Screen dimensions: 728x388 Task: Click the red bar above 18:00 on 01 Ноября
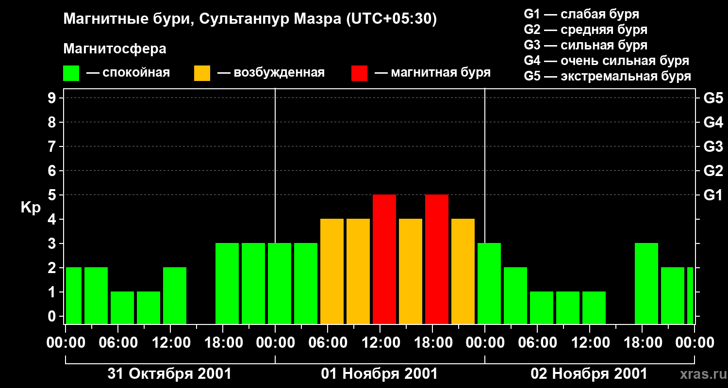[437, 259]
